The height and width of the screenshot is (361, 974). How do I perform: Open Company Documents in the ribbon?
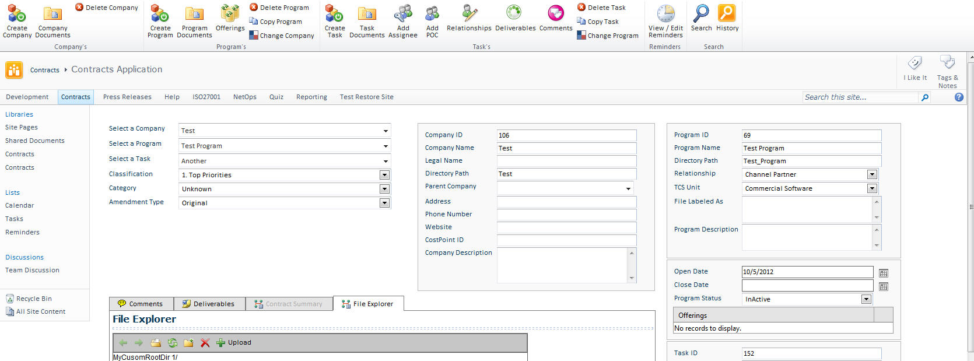pos(52,21)
